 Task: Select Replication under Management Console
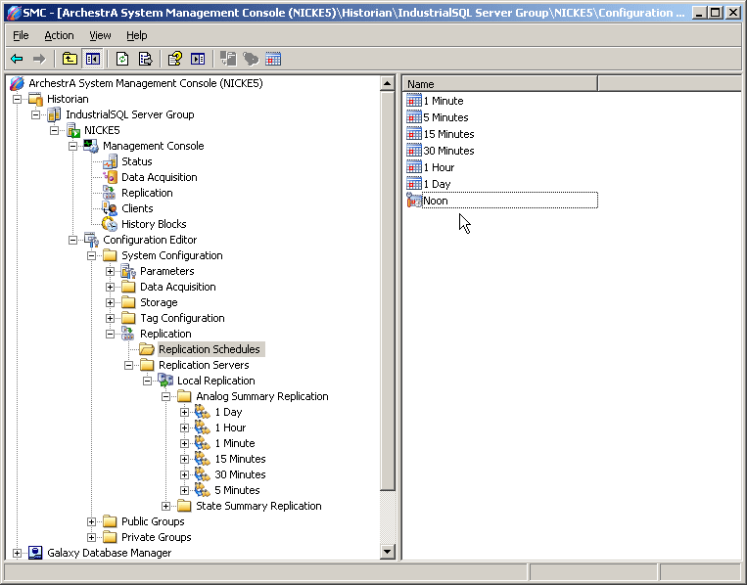tap(147, 193)
